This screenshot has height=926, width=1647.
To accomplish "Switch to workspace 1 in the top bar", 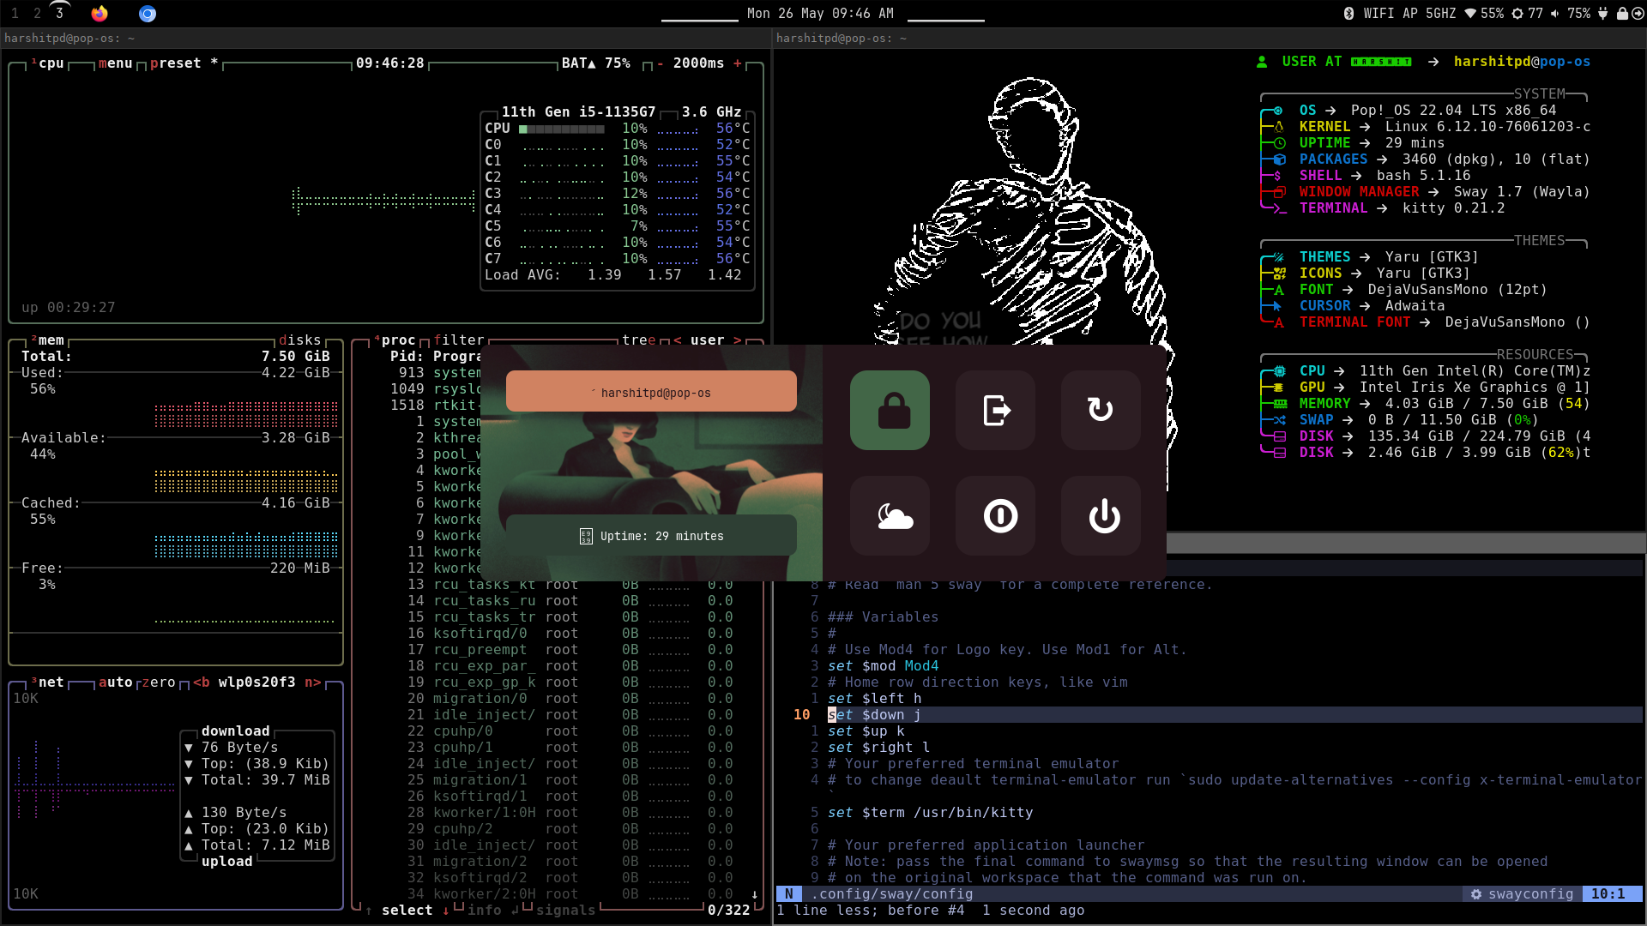I will click(15, 13).
